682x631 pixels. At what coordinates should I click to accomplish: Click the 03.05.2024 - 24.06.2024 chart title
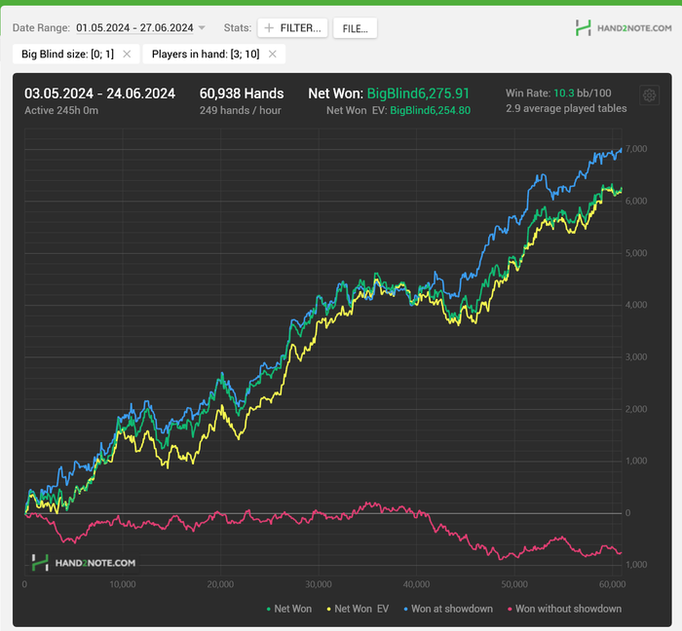(99, 93)
